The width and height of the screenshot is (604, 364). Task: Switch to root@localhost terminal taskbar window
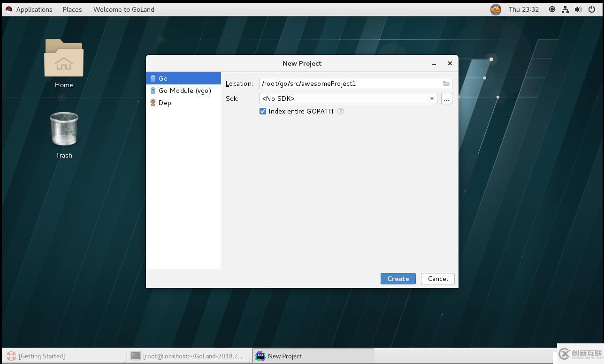click(188, 356)
